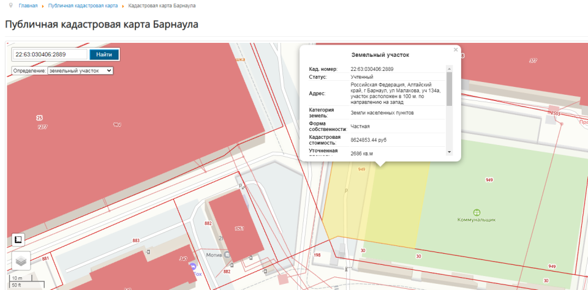Screen dimensions: 588x290
Task: Click the popup scrollbar up arrow
Action: coord(449,69)
